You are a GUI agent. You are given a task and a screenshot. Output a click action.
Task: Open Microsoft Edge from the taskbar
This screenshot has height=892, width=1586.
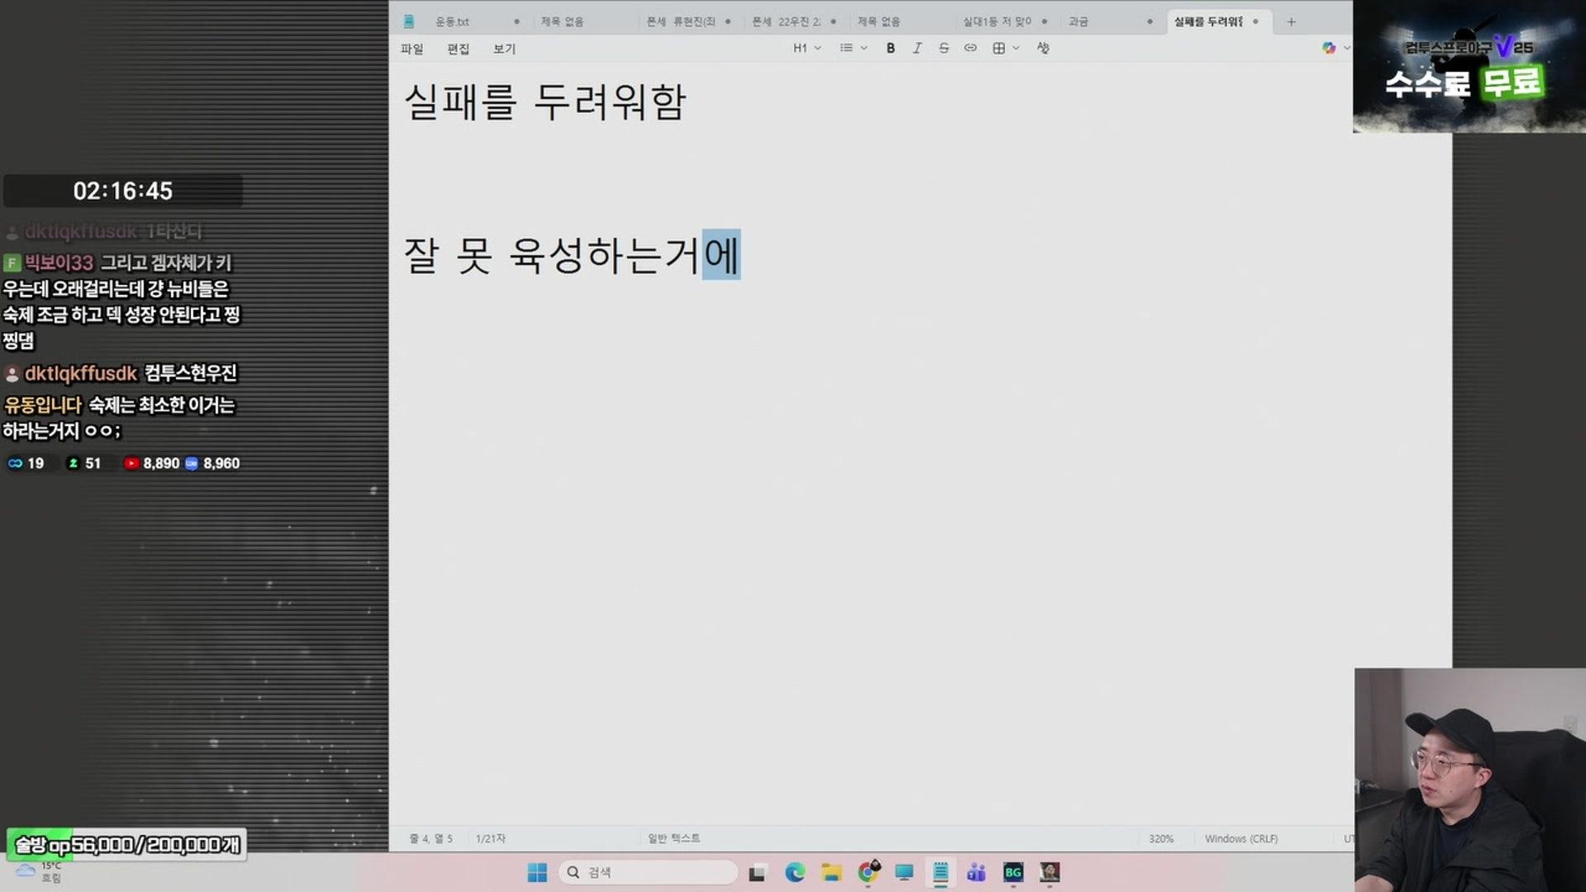point(794,872)
